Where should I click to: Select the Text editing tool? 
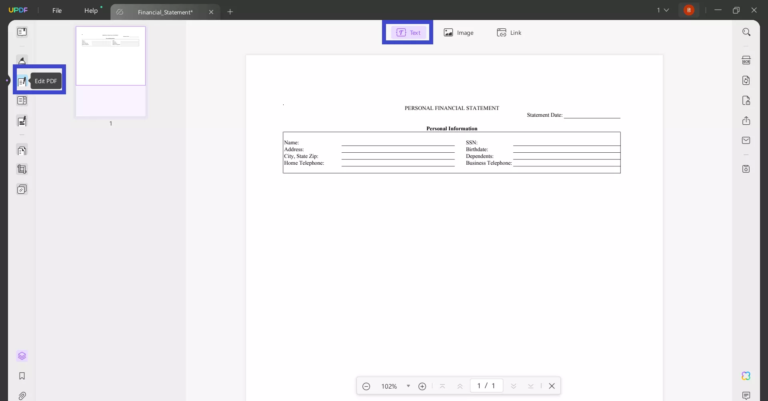[407, 32]
